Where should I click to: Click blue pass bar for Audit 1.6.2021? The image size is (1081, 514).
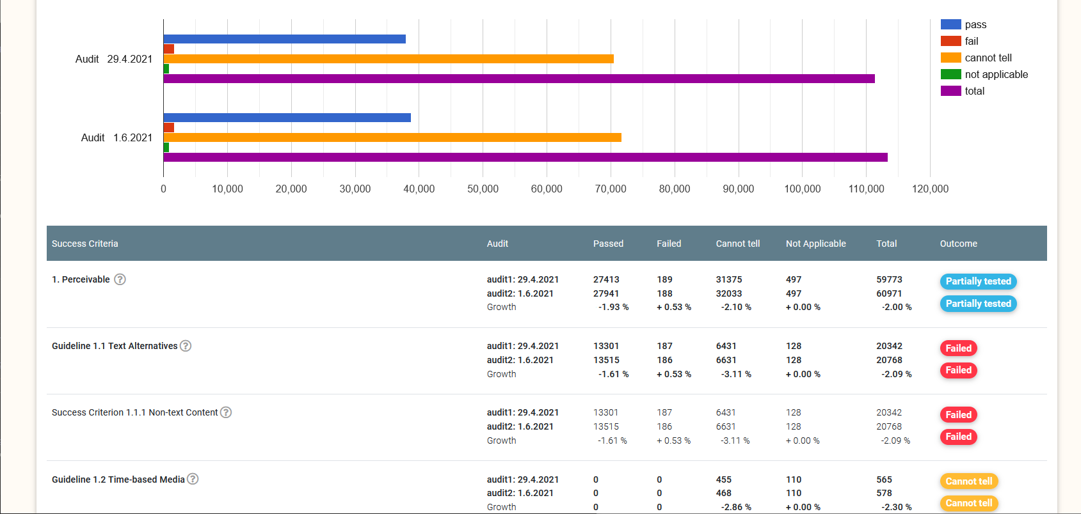pyautogui.click(x=287, y=118)
